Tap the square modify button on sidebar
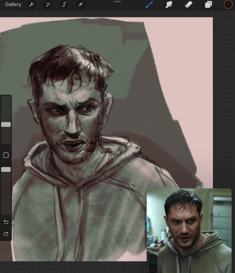The image size is (235, 273). tap(6, 155)
